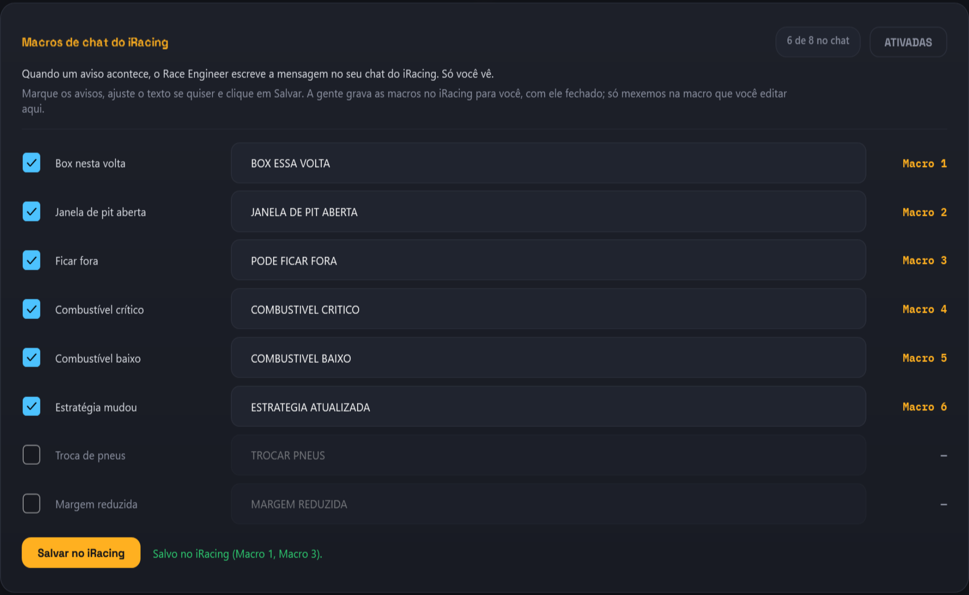The image size is (969, 595).
Task: Click the Margem reduzida label
Action: [x=97, y=504]
